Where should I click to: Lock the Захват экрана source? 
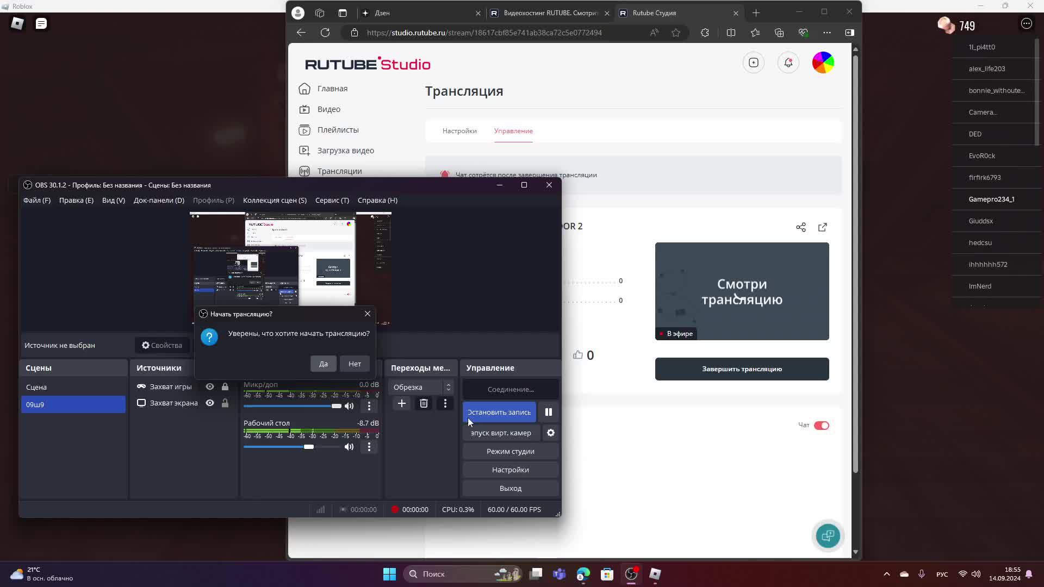225,403
